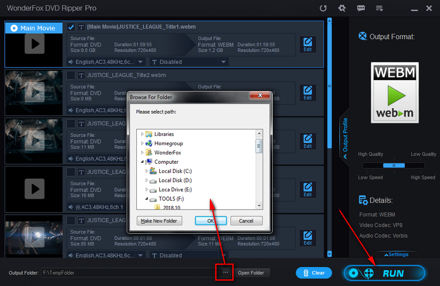
Task: Click the T rename icon of the 85 MB title row
Action: click(81, 220)
